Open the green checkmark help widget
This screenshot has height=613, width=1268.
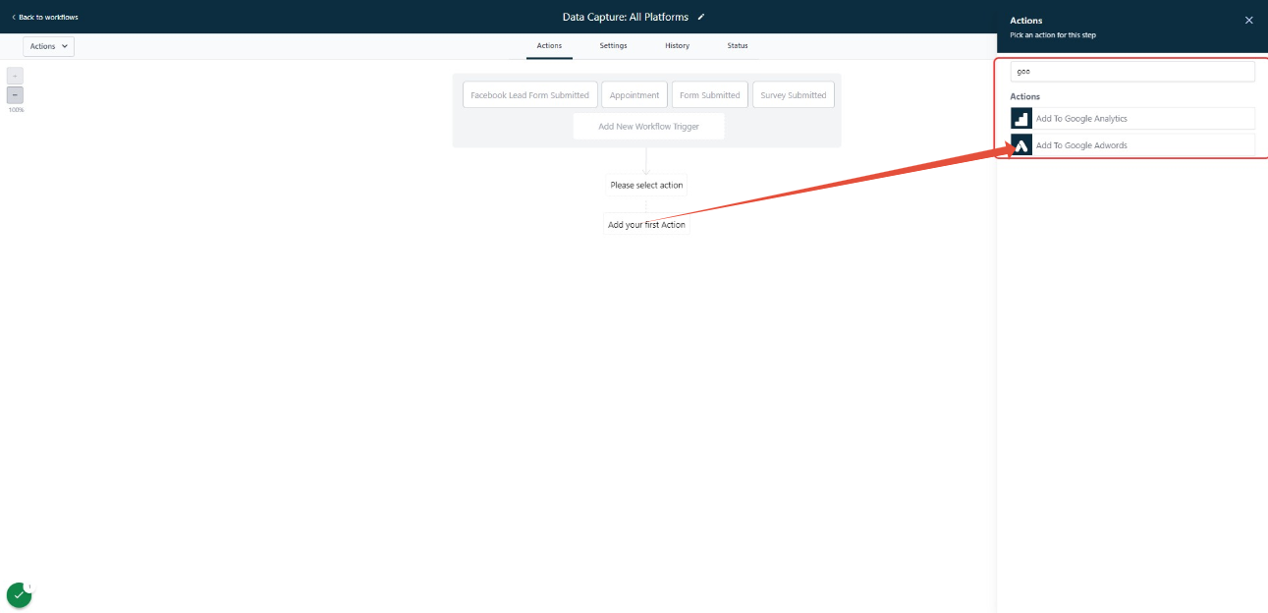(19, 595)
